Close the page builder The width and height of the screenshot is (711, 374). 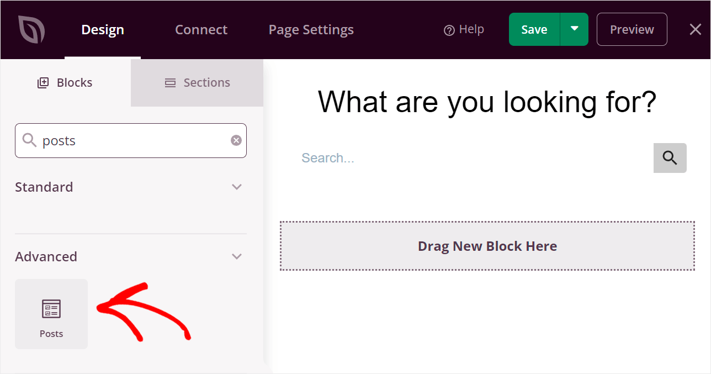696,29
